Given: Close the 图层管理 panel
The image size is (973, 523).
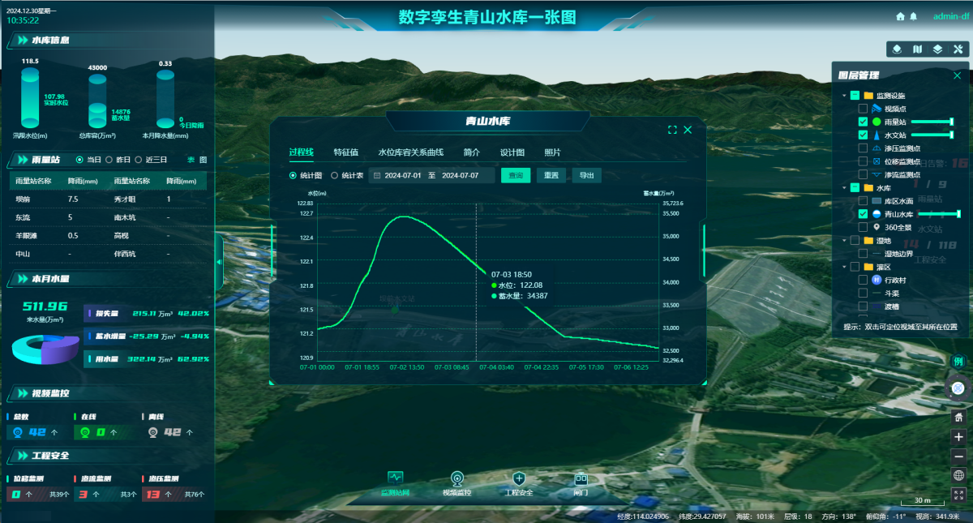Looking at the screenshot, I should (x=958, y=75).
